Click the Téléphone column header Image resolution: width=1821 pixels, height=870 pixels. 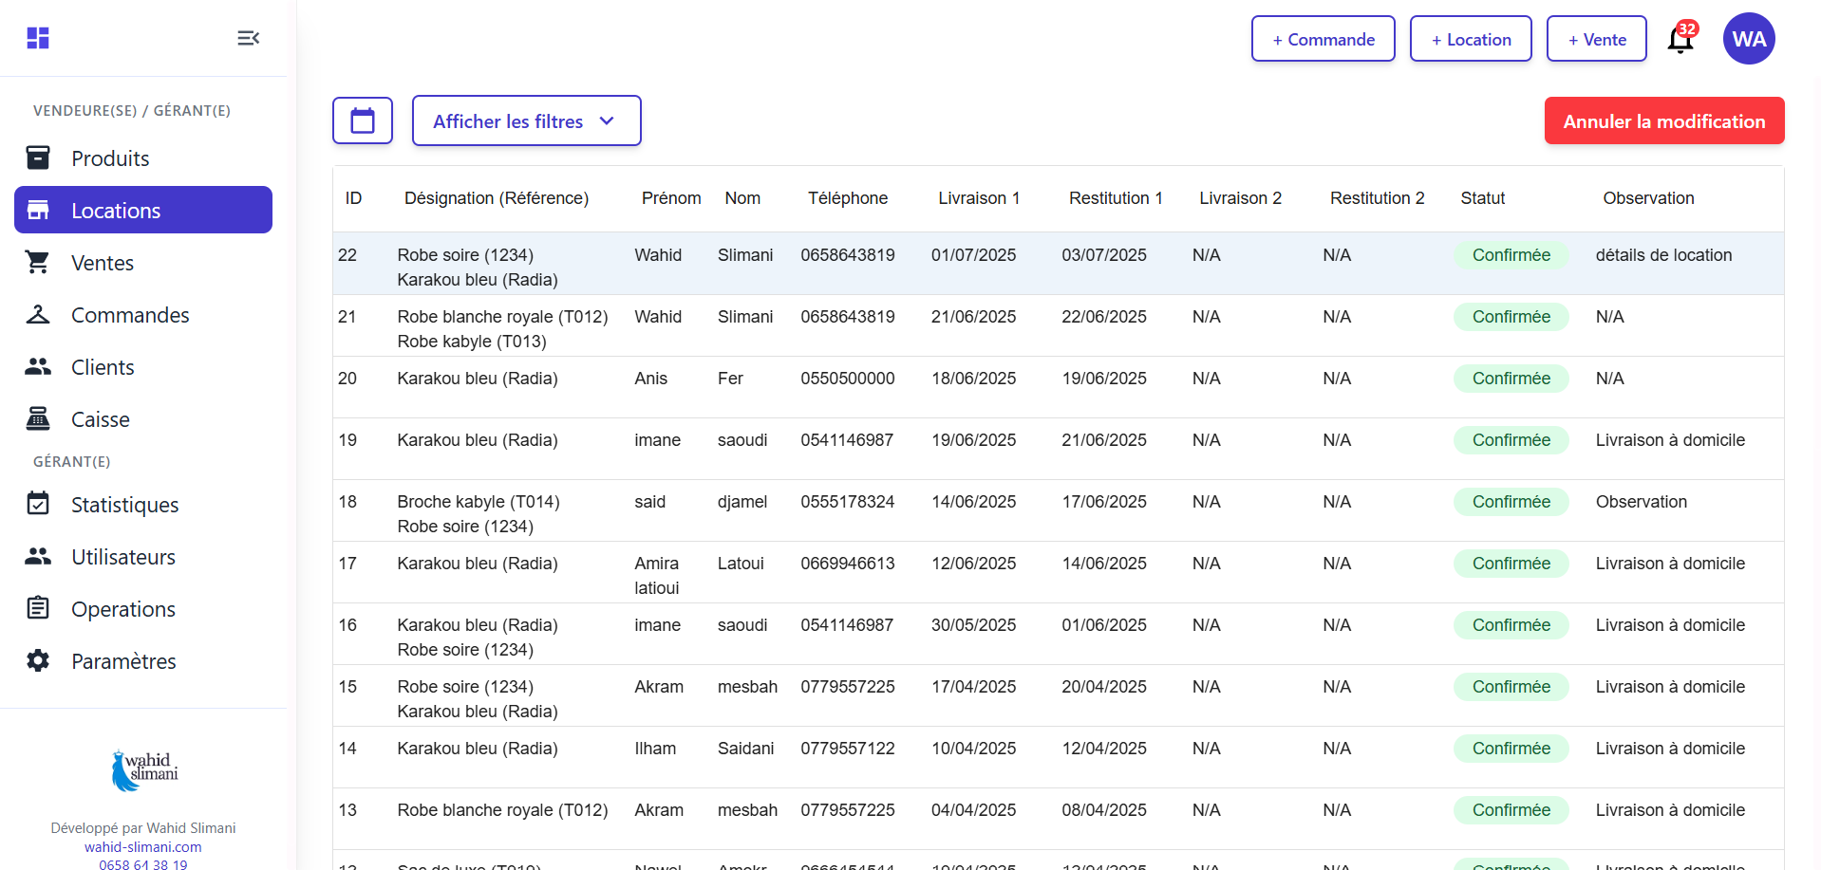click(848, 198)
